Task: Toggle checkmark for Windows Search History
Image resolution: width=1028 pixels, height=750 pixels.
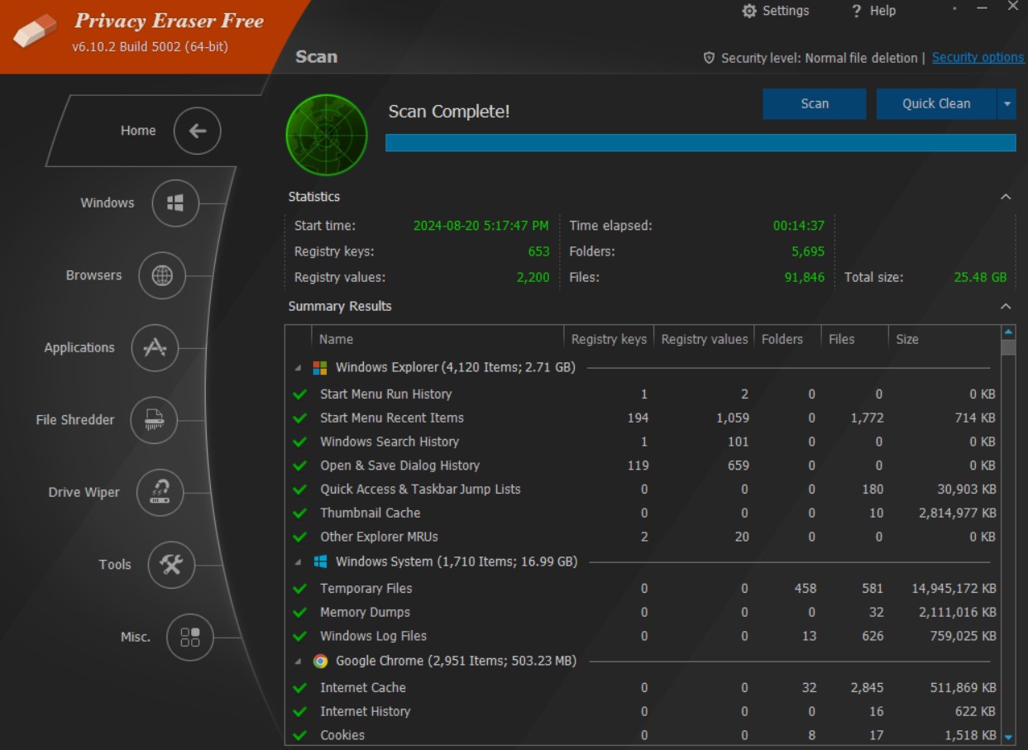Action: 300,442
